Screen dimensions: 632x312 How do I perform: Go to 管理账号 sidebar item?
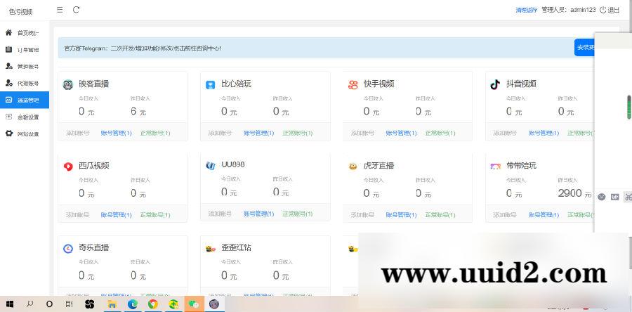[x=25, y=67]
